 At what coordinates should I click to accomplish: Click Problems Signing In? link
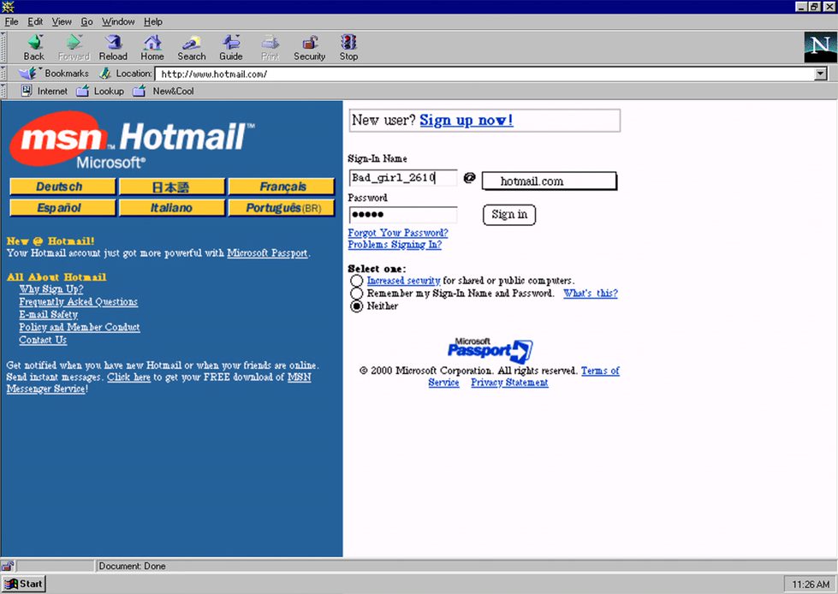pos(395,245)
